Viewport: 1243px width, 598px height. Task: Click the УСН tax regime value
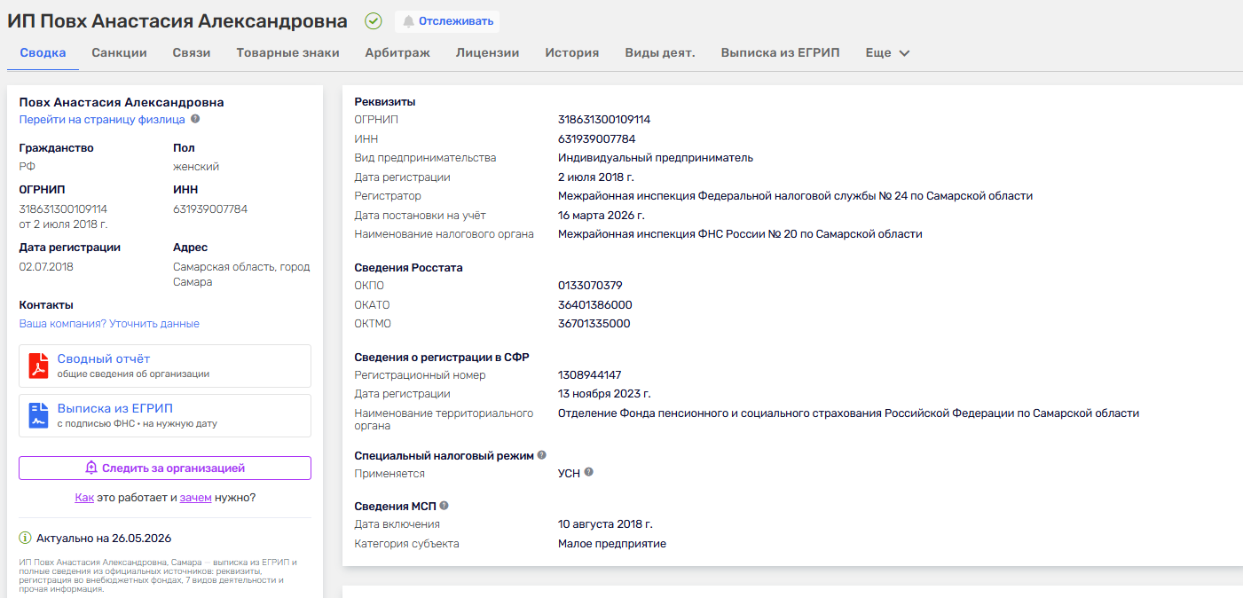tap(569, 474)
